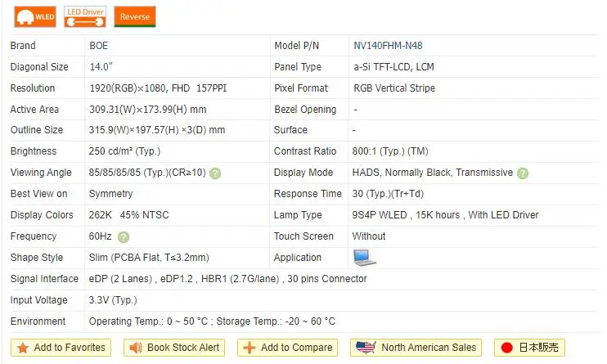
Task: Select the 30 (Typ.)(Tr+Td) response time
Action: [388, 194]
